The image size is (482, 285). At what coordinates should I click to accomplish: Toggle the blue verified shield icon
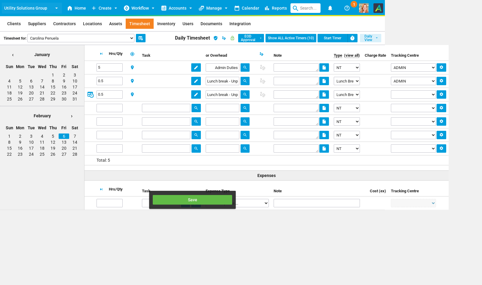(x=216, y=38)
